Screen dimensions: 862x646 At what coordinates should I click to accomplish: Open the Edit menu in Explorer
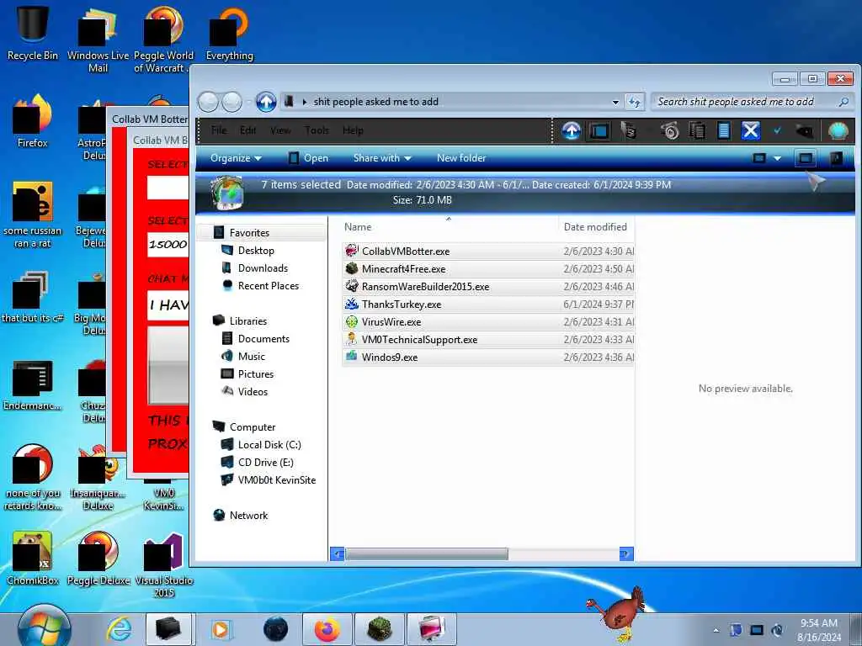coord(248,130)
